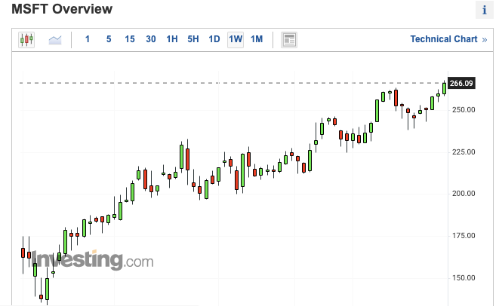
Task: Select the candlestick chart type icon
Action: pyautogui.click(x=26, y=40)
